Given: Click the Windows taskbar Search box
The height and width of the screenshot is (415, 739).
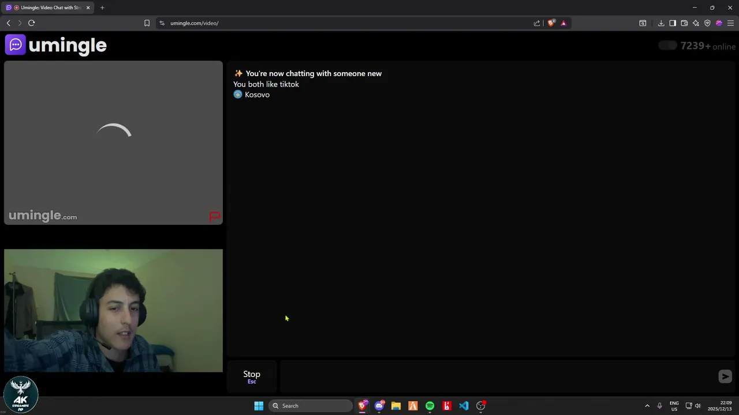Looking at the screenshot, I should pyautogui.click(x=311, y=406).
